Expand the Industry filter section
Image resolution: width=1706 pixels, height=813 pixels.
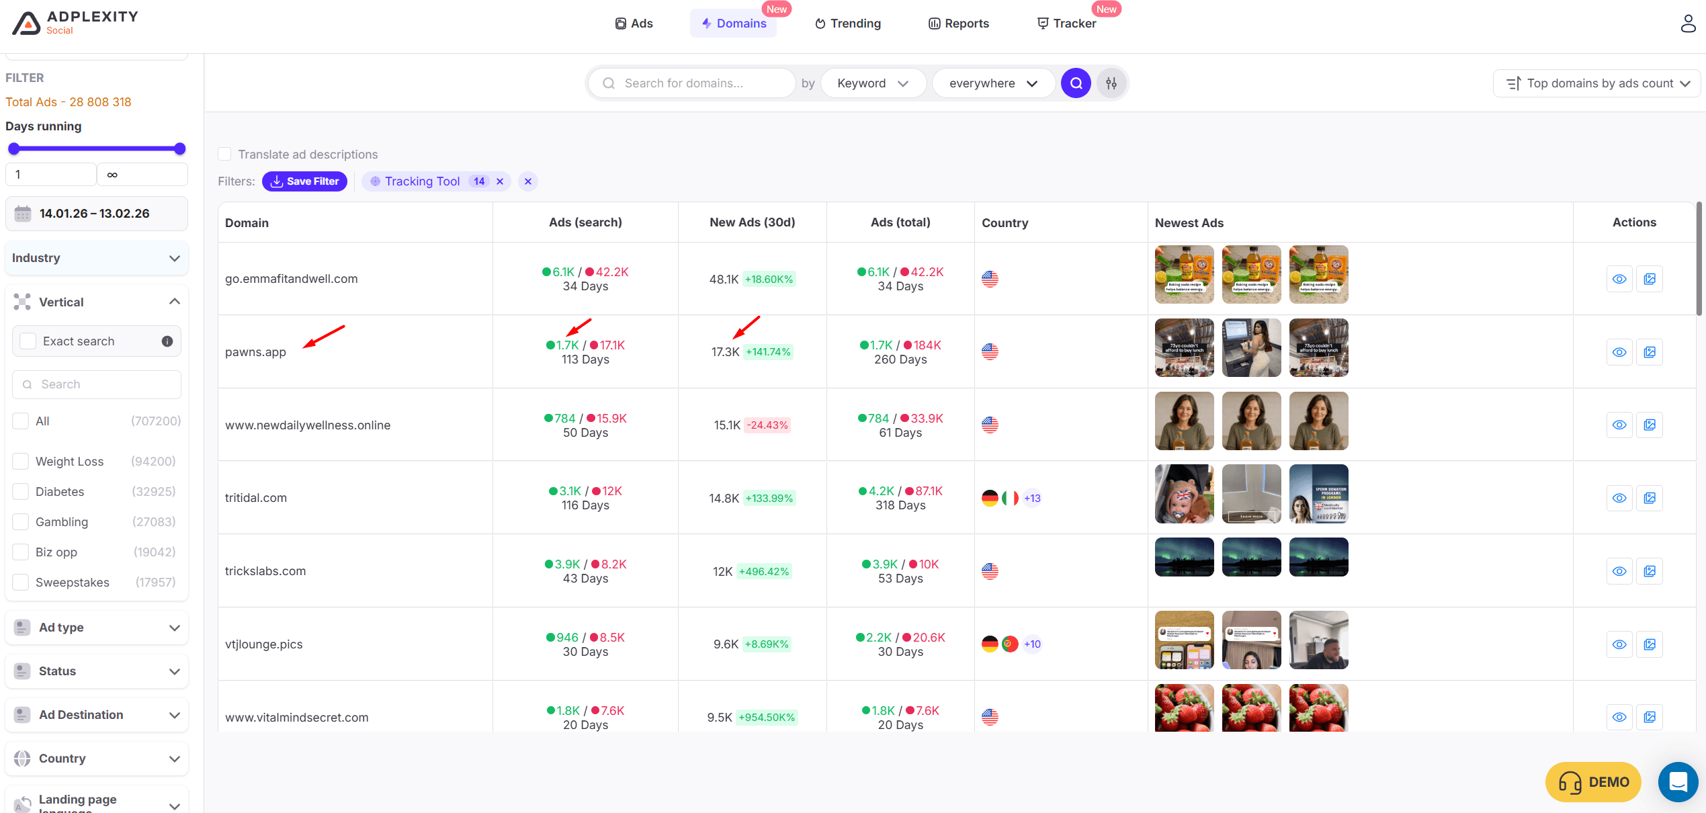point(96,258)
